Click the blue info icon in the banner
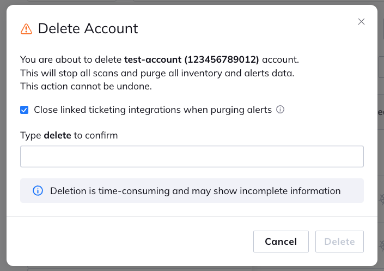The width and height of the screenshot is (384, 271). (38, 191)
